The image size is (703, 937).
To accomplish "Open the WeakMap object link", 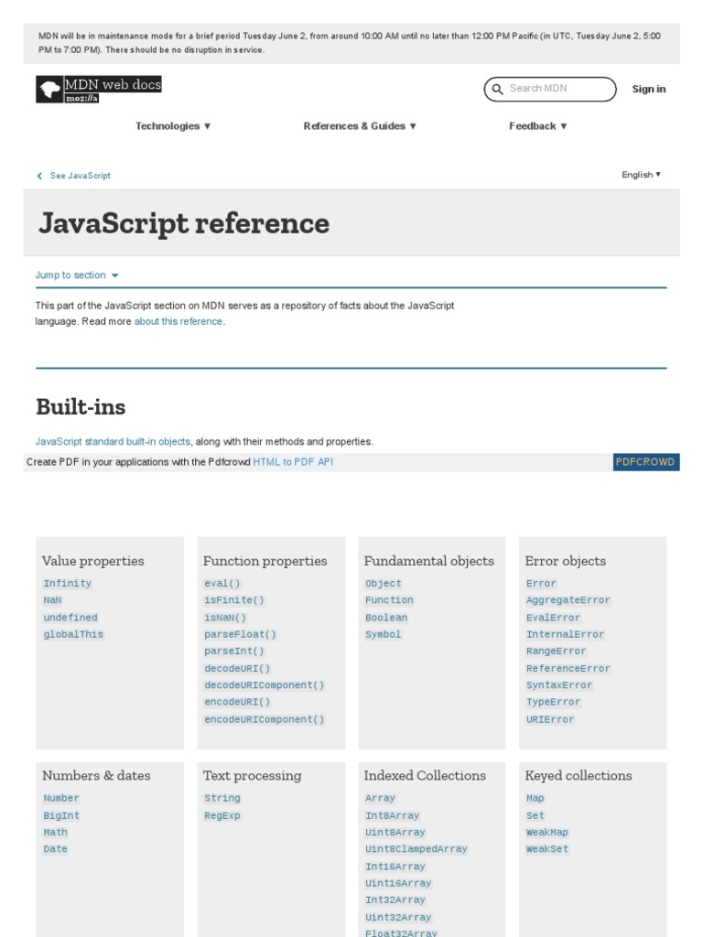I will (547, 833).
